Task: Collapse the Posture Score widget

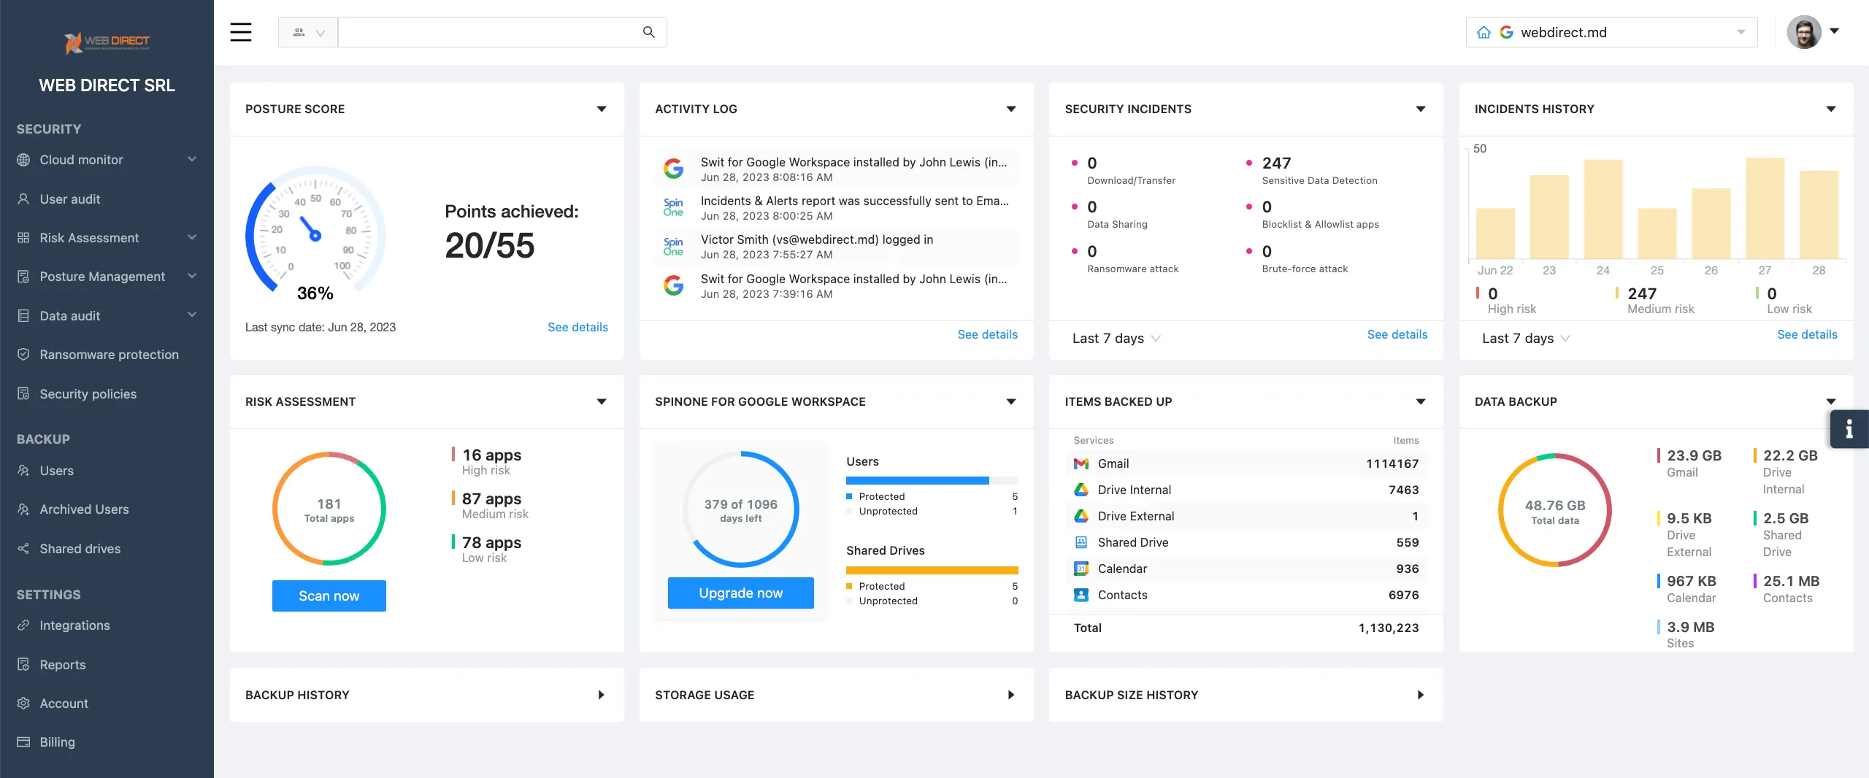Action: click(602, 109)
